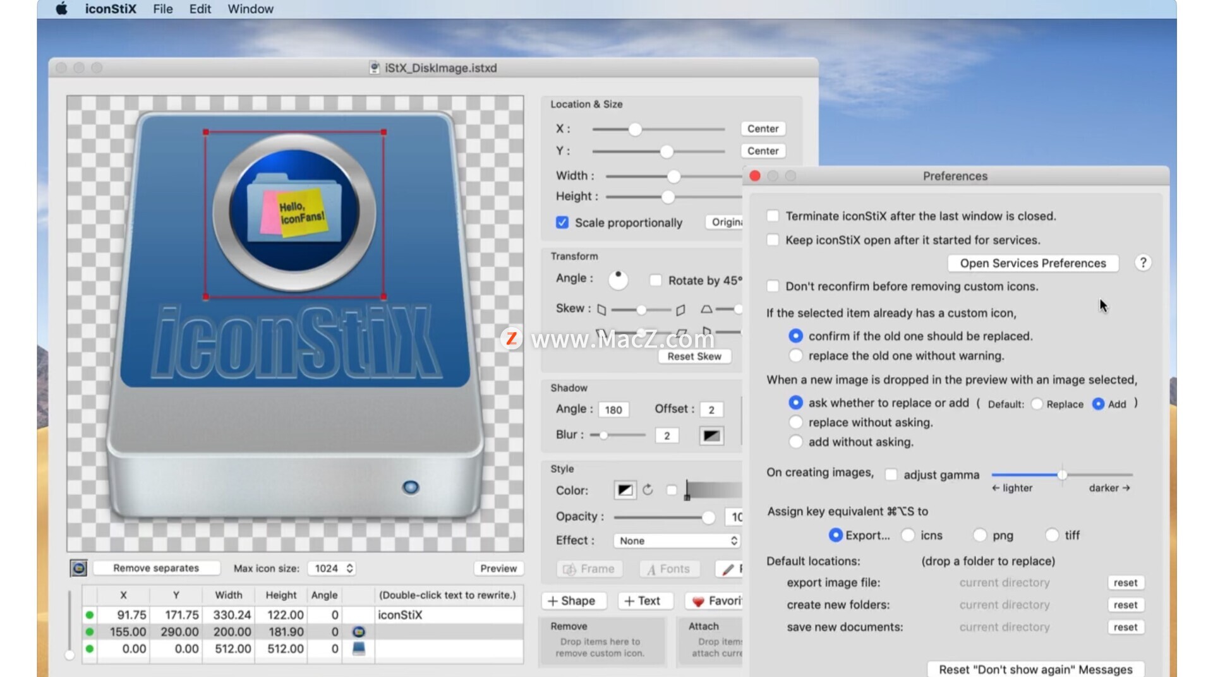Click Open Services Preferences button
The width and height of the screenshot is (1213, 677).
[x=1033, y=263]
